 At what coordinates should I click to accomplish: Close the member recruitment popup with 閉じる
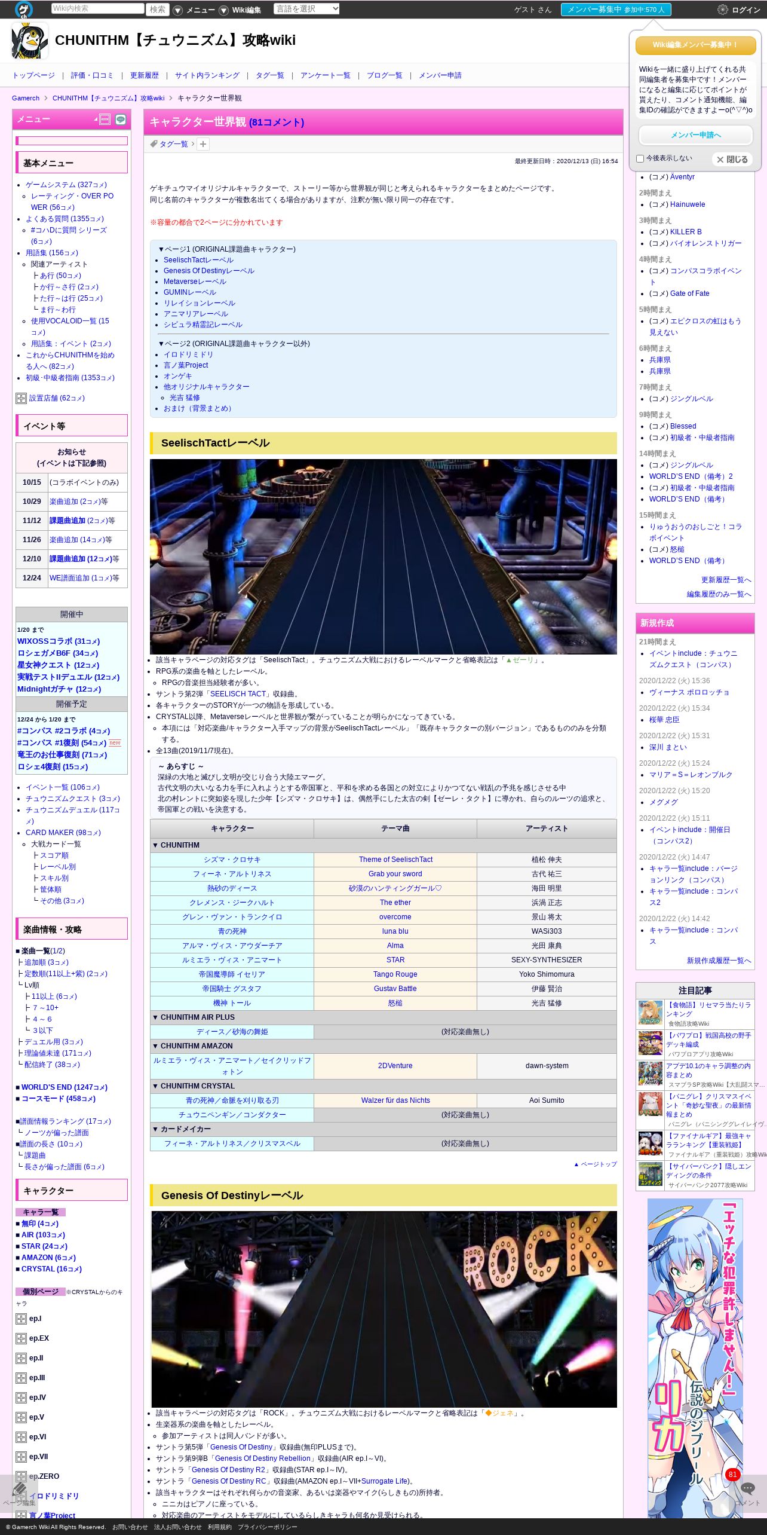(732, 160)
